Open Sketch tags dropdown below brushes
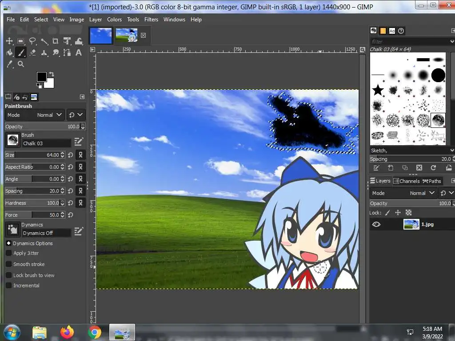Screen dimensions: 455x341 452,151
